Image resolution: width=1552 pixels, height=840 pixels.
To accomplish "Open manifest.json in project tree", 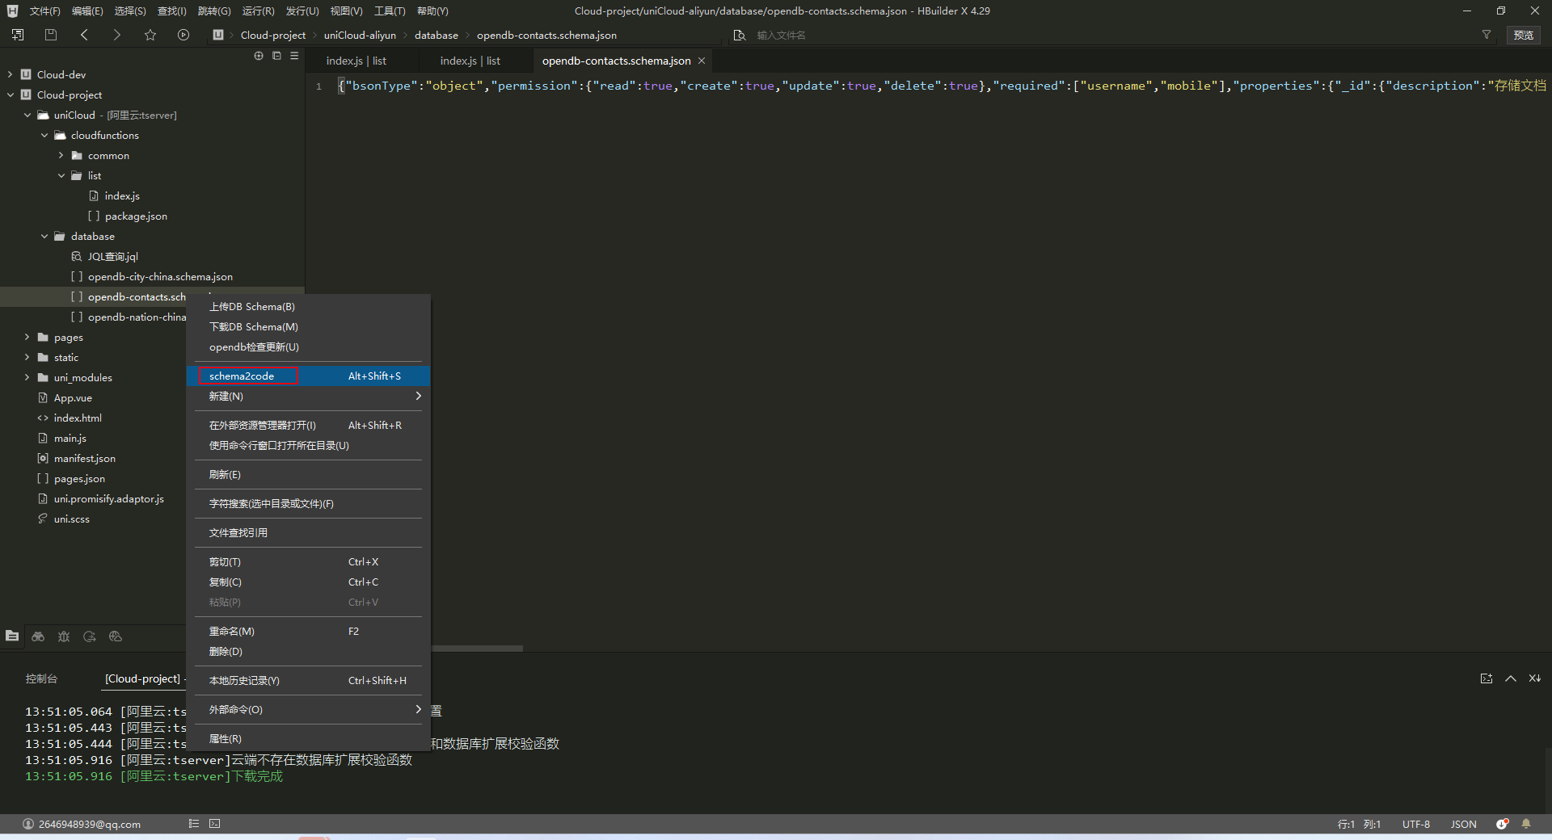I will coord(84,458).
